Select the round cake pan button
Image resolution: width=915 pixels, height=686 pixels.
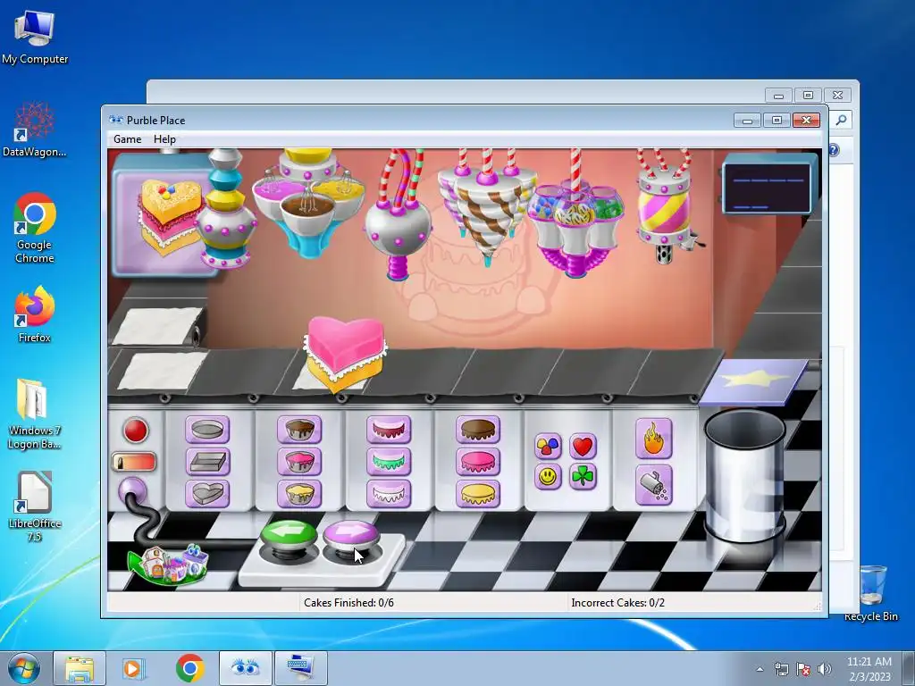pyautogui.click(x=207, y=430)
